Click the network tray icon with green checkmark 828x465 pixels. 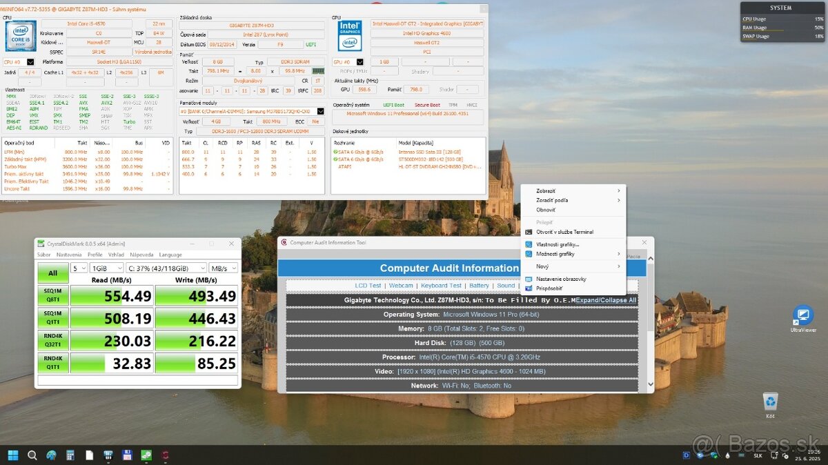[713, 455]
